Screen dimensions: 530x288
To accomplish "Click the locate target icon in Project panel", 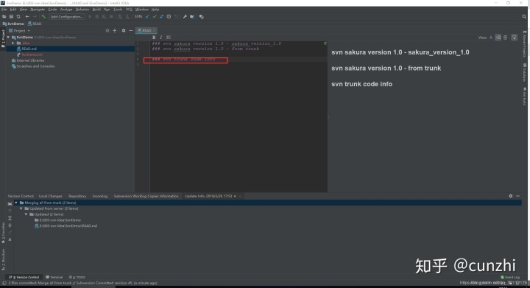I will point(107,30).
